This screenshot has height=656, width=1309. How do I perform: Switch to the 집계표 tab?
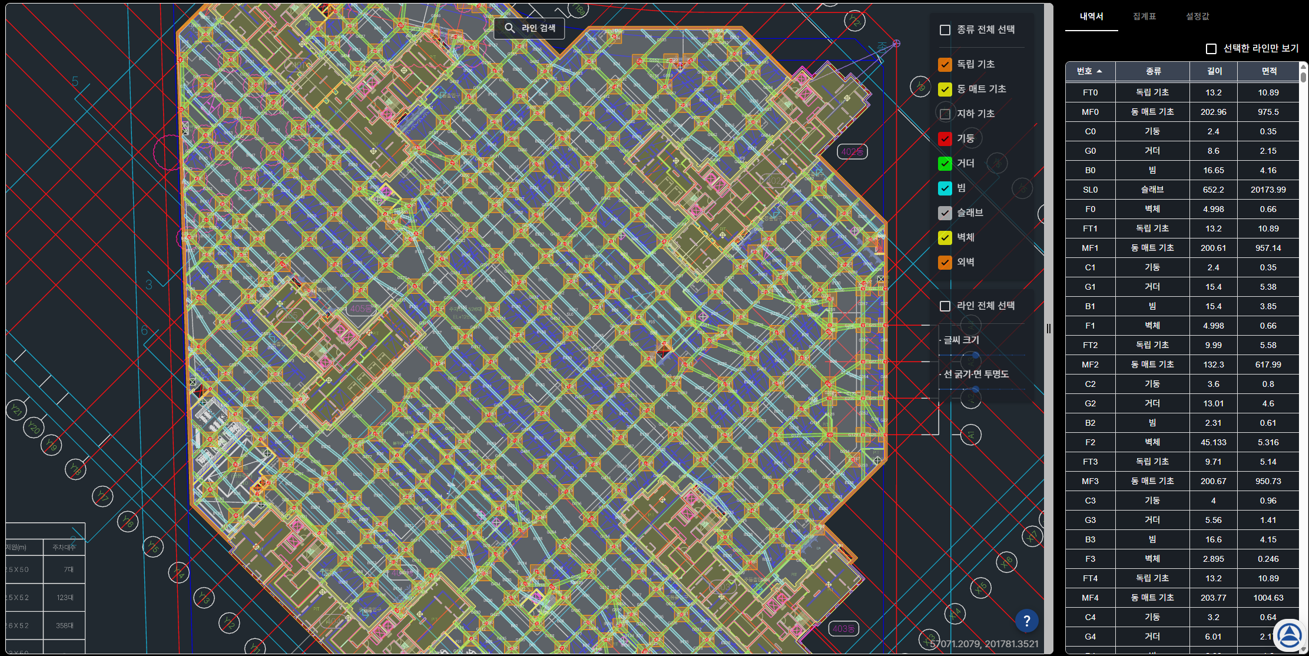(1144, 16)
